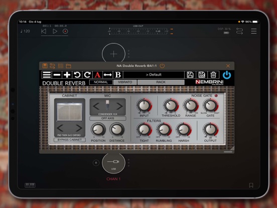The width and height of the screenshot is (277, 208).
Task: Click the THRESHOLD knob
Action: pos(171,106)
